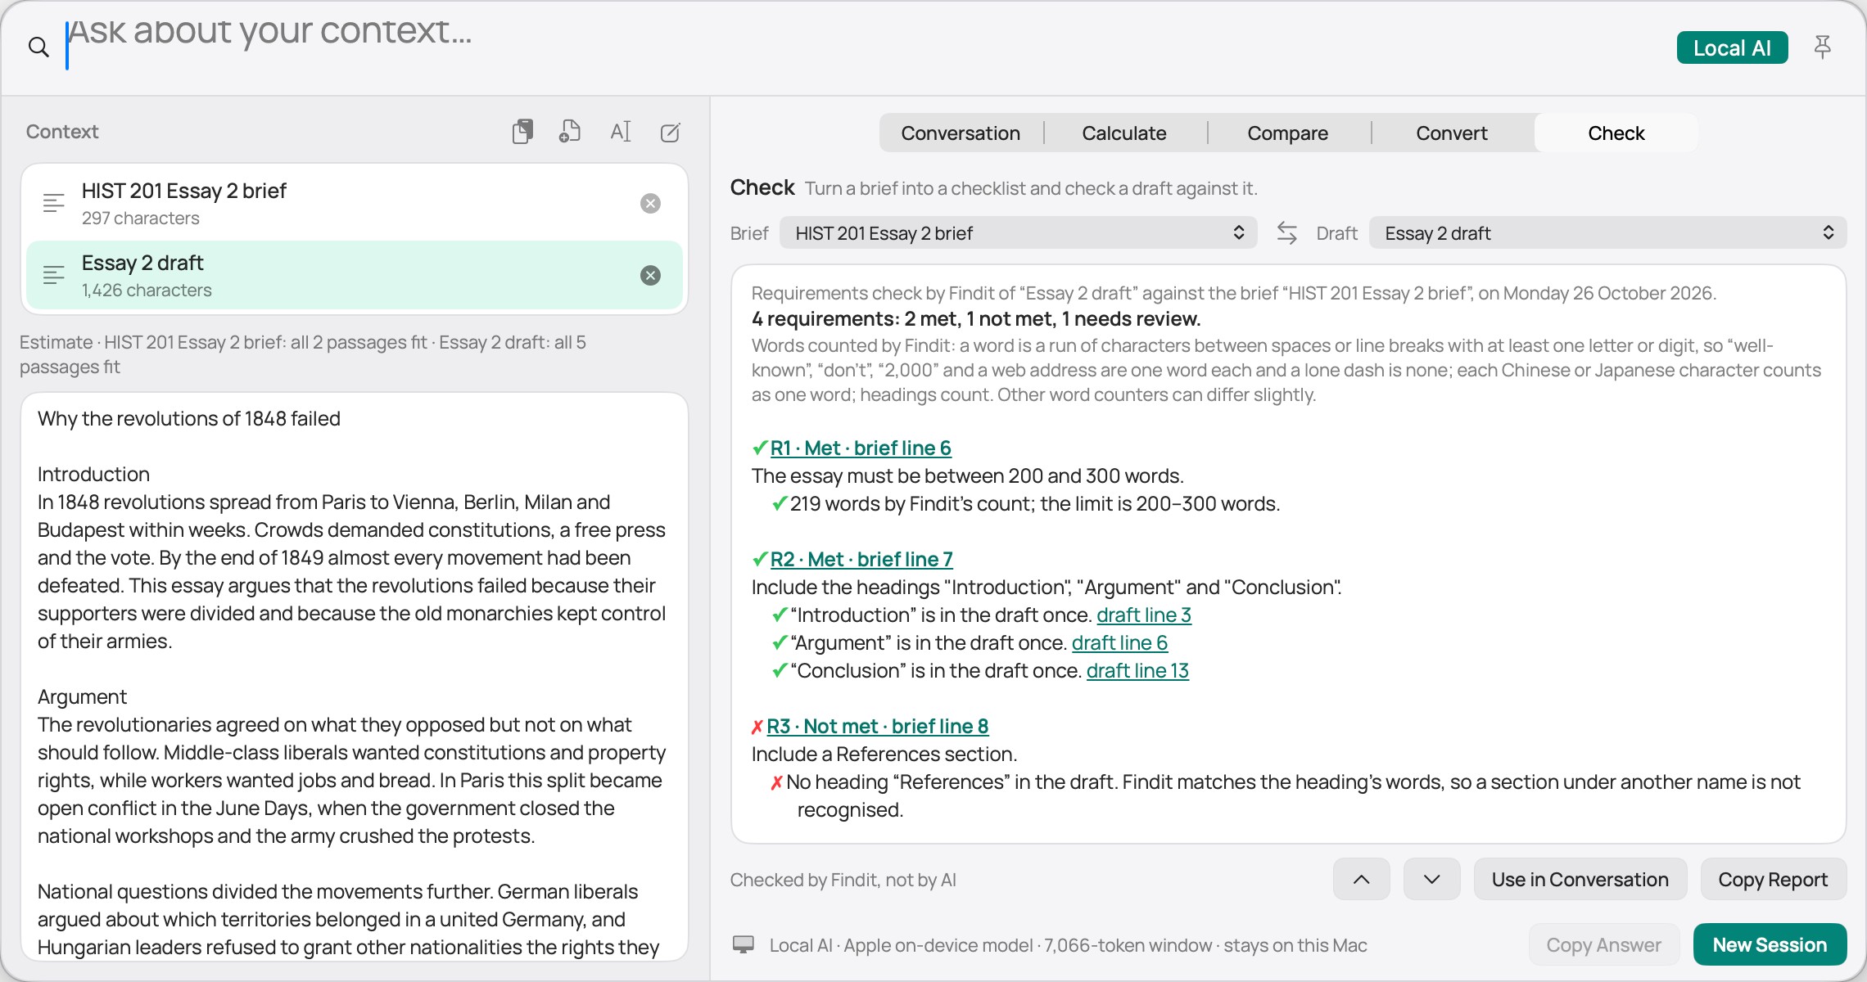The height and width of the screenshot is (982, 1867).
Task: Click the Copy Answer button
Action: [1603, 944]
